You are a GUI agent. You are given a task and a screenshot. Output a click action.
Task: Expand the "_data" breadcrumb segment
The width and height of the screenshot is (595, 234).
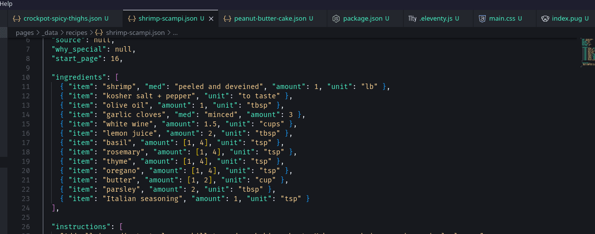pos(50,33)
